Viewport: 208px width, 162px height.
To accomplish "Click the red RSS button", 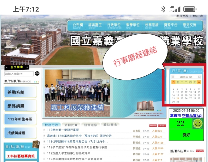I will coord(162,125).
